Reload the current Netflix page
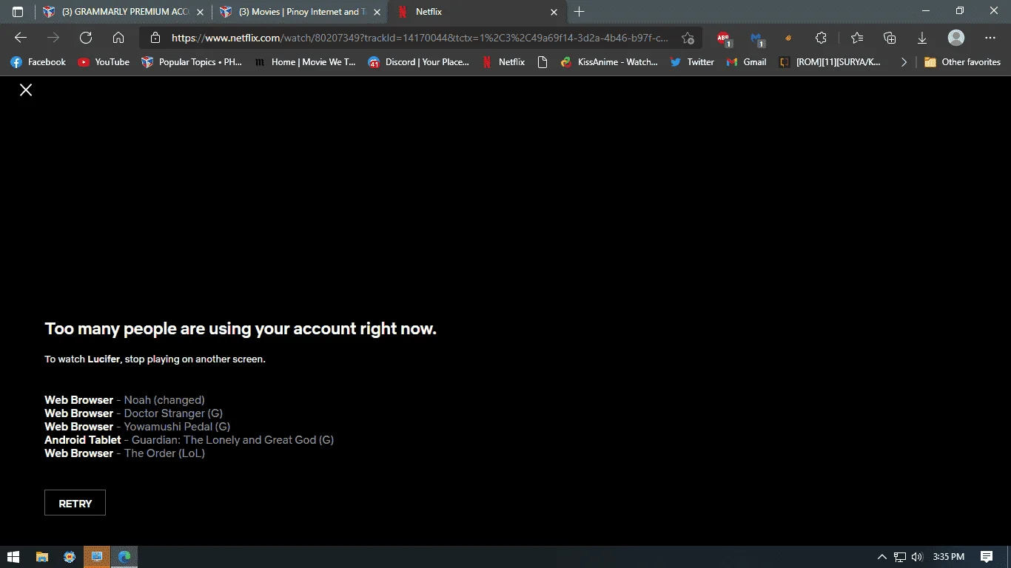 [86, 38]
